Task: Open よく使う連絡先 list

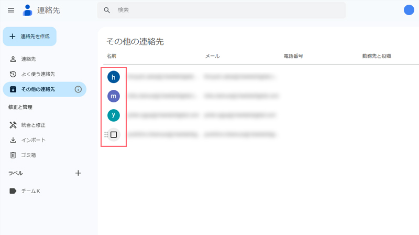Action: [38, 74]
